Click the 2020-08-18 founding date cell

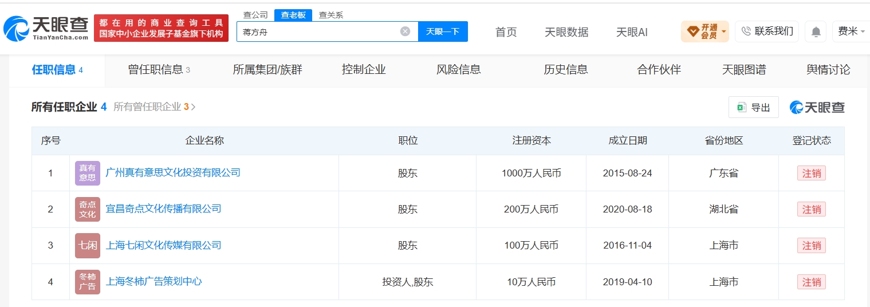(628, 209)
